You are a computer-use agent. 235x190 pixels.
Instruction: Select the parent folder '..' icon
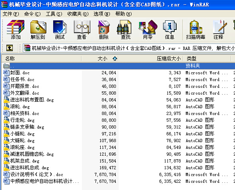(6, 66)
